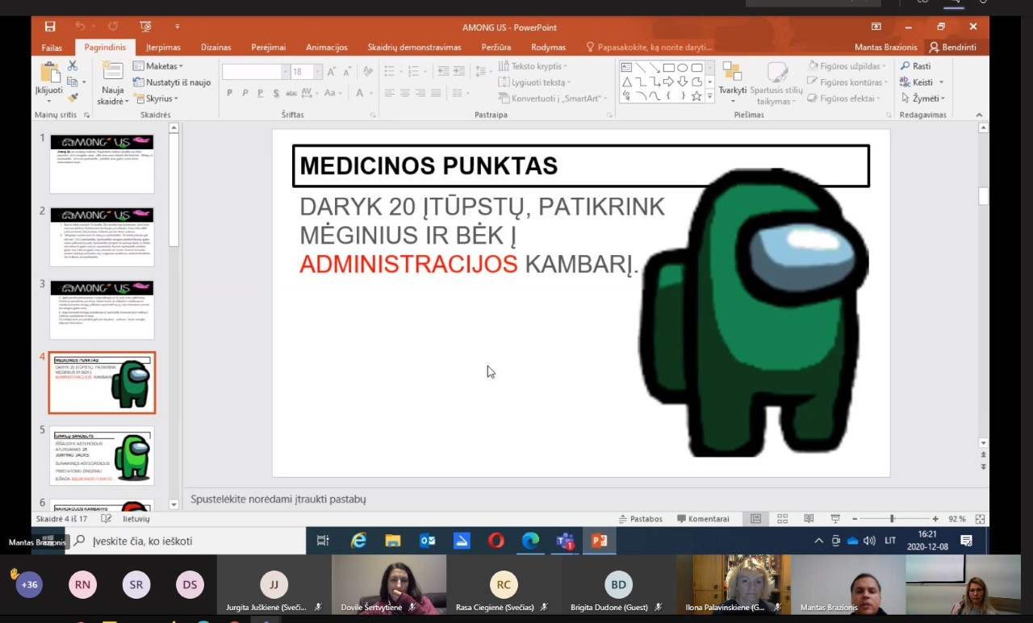This screenshot has width=1033, height=623.
Task: Open the Skaidrių demonstravimas tab
Action: 414,48
